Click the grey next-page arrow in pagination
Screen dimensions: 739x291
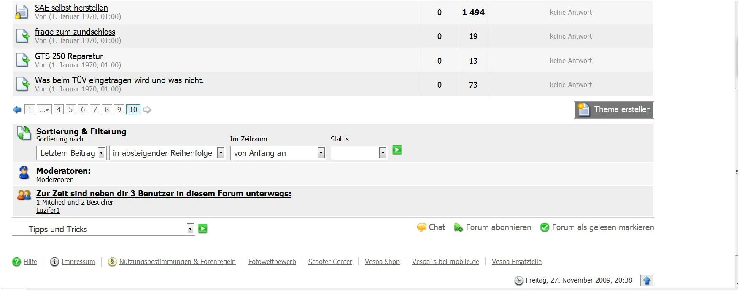pyautogui.click(x=147, y=110)
